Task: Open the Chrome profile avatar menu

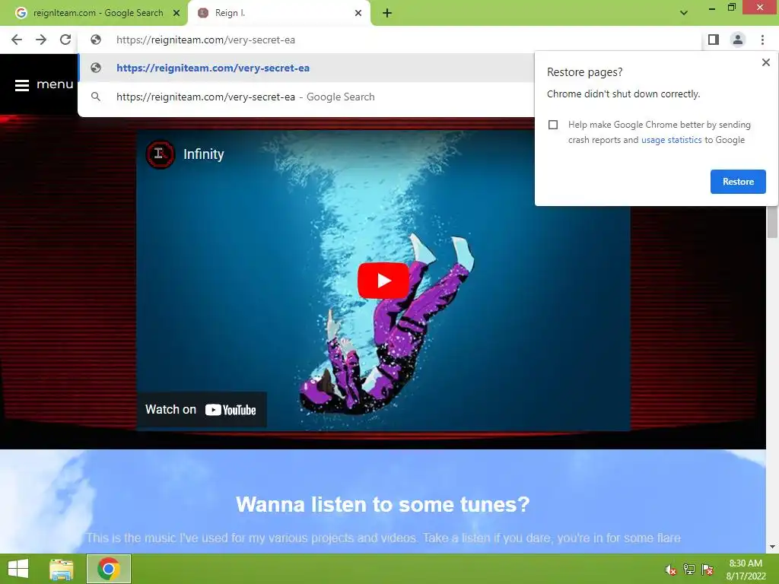Action: tap(738, 40)
